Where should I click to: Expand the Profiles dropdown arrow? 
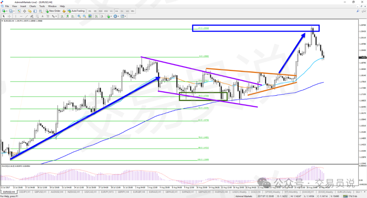click(14, 11)
